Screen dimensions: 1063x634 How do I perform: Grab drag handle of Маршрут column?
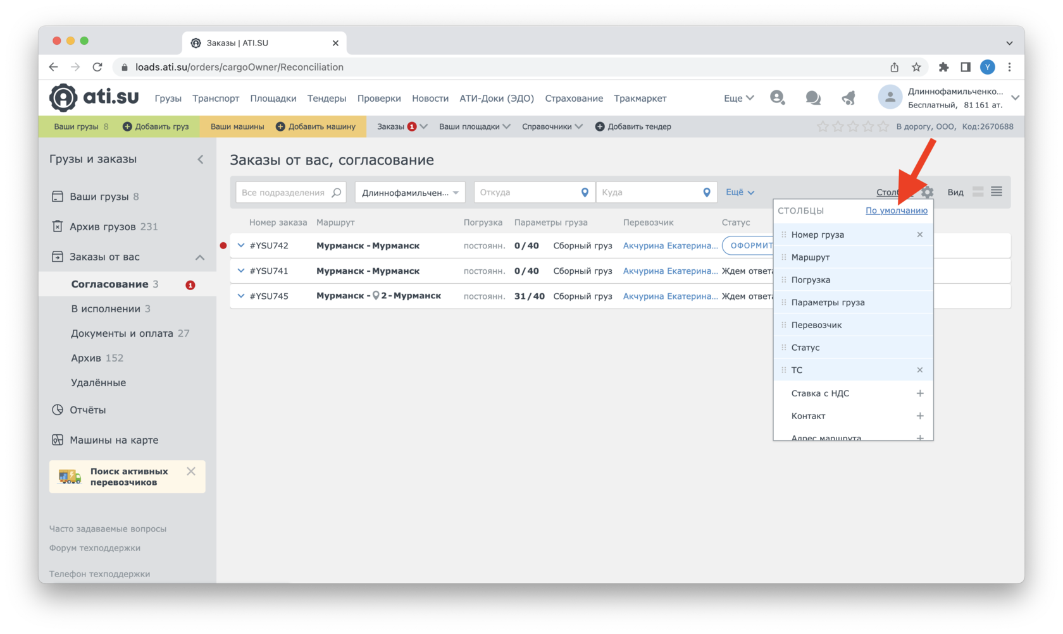click(783, 257)
